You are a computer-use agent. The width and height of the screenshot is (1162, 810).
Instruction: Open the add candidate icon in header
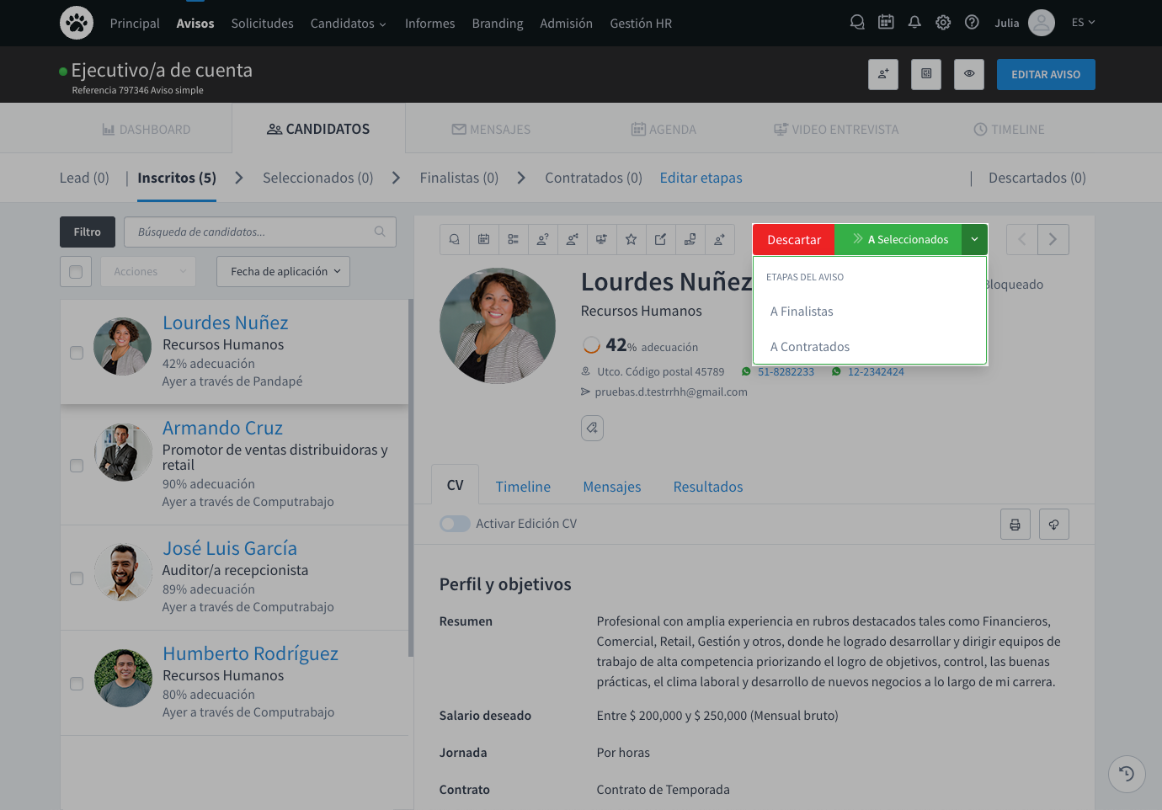[x=883, y=74]
